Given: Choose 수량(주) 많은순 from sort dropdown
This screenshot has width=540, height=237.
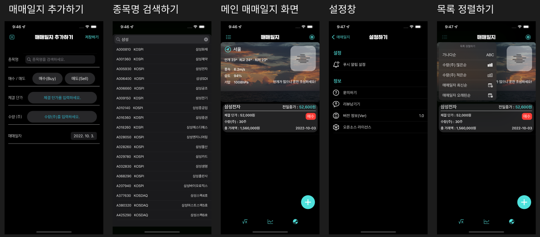Looking at the screenshot, I should 466,64.
